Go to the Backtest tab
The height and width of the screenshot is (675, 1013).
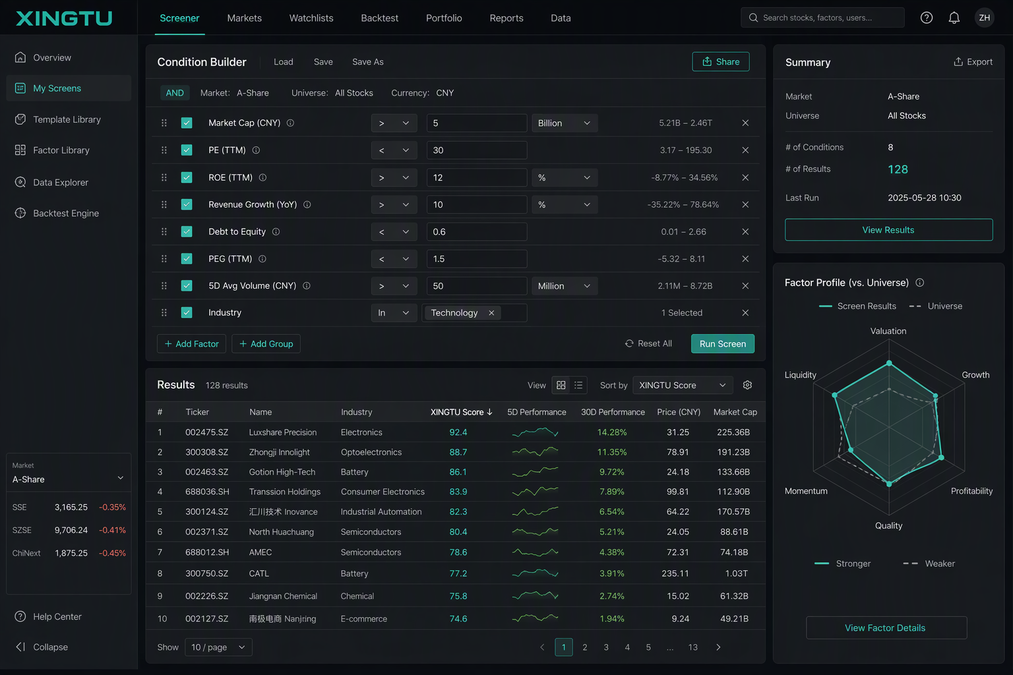(x=380, y=18)
